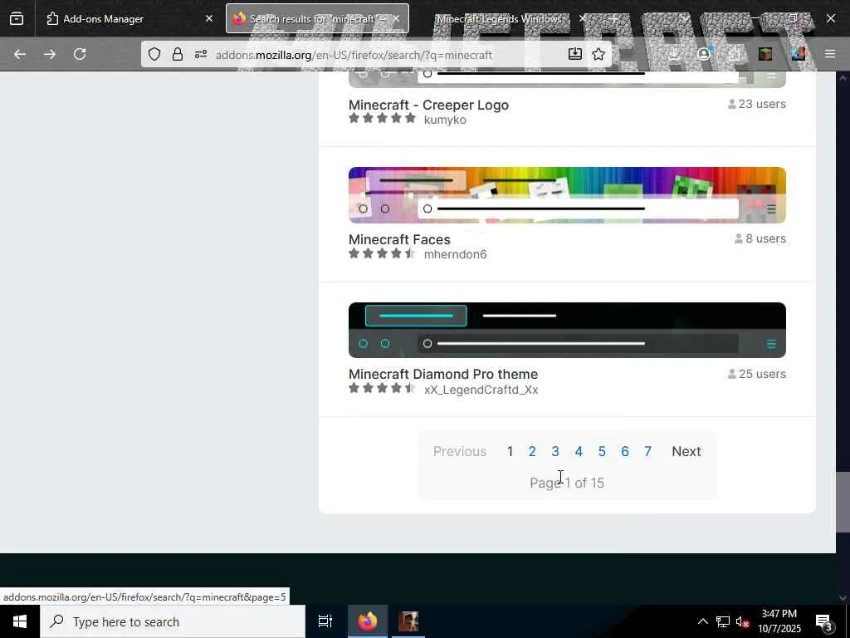Open the clock showing 3:47 PM
The image size is (850, 638).
coord(779,621)
